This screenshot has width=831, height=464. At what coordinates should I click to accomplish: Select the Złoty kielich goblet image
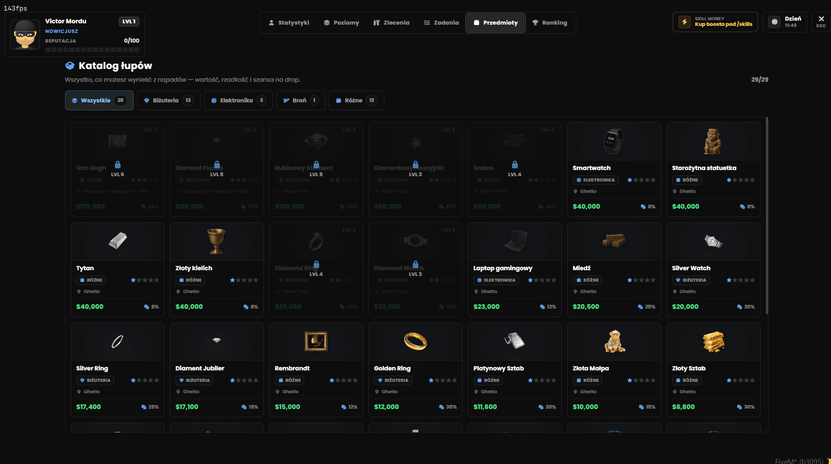tap(216, 241)
